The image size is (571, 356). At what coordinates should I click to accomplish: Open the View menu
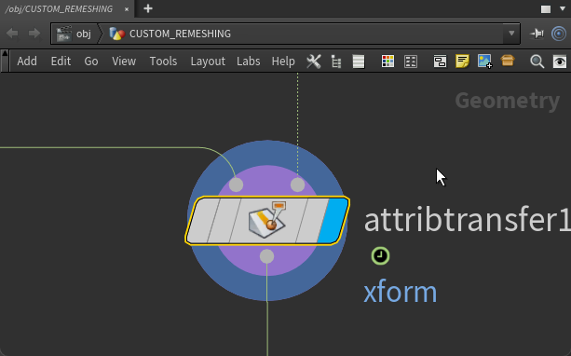(124, 62)
